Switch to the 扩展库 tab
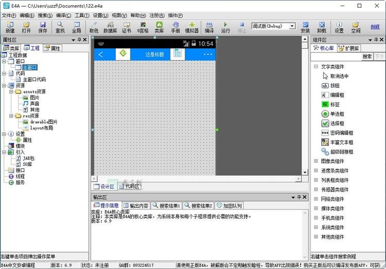Image resolution: width=386 pixels, height=269 pixels. (x=348, y=48)
